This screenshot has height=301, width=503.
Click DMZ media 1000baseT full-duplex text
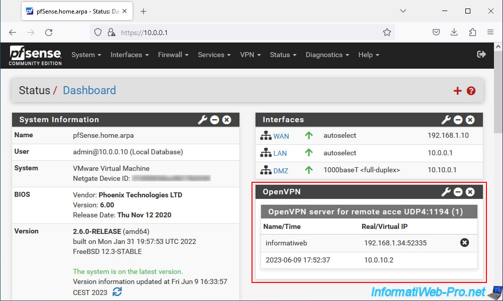coord(361,170)
